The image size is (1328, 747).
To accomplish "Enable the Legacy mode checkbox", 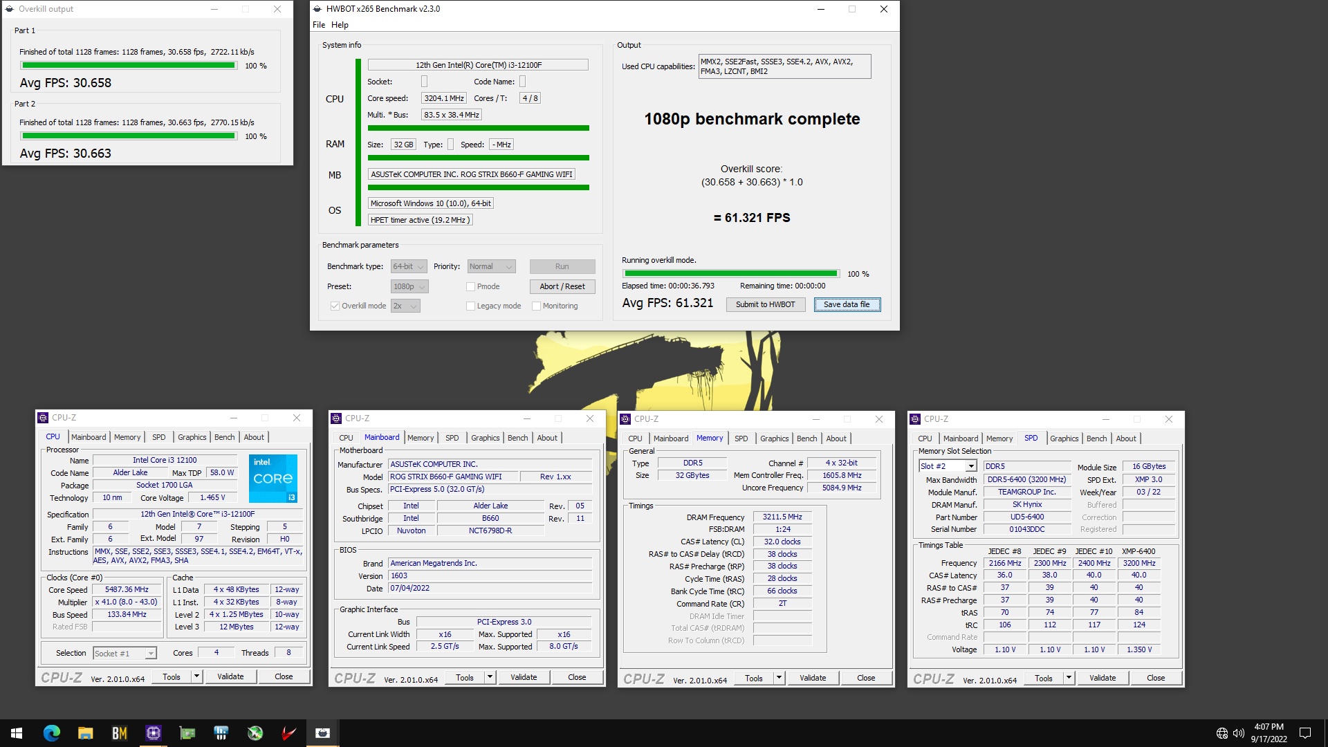I will 470,306.
